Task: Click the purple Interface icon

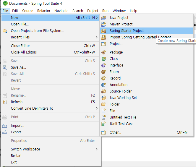Action: coord(103,65)
